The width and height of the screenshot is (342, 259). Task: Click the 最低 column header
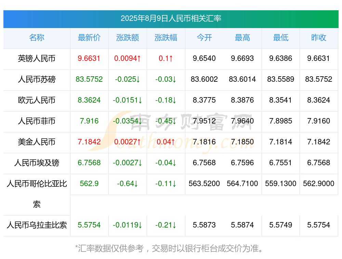click(x=281, y=38)
